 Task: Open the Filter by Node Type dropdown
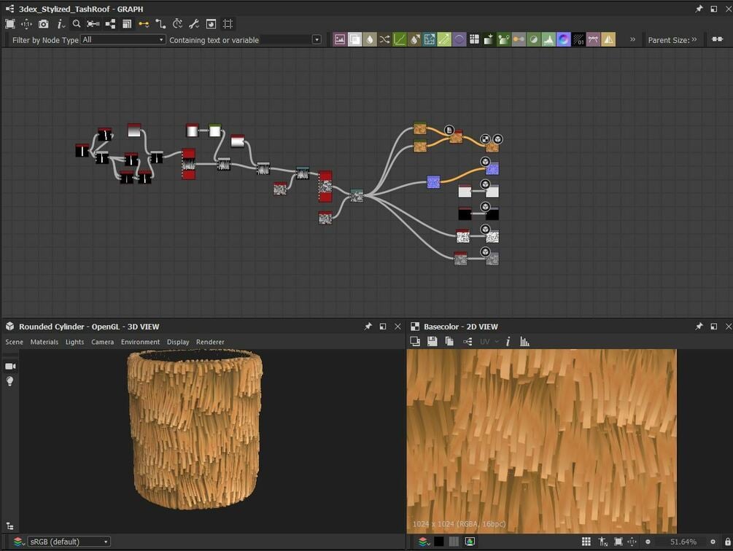click(123, 40)
